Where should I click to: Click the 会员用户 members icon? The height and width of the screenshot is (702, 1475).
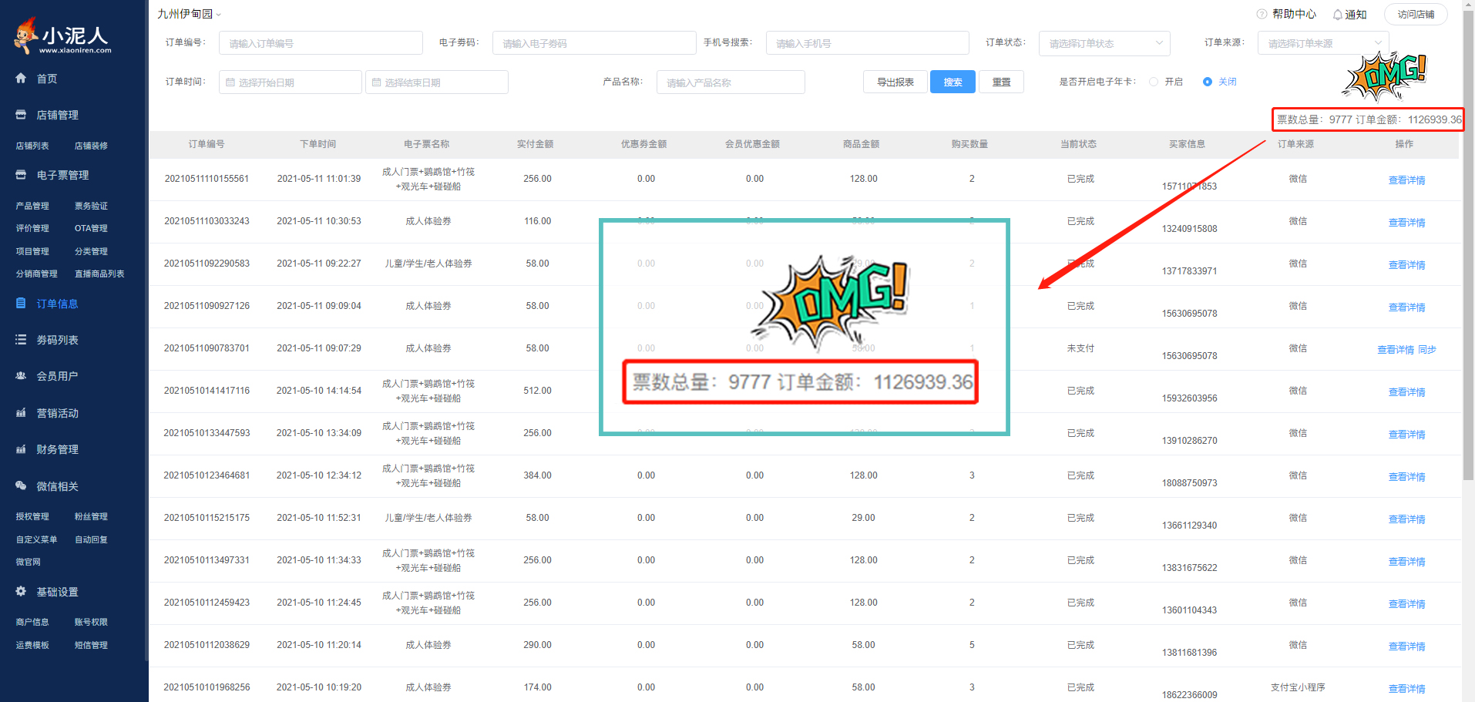[21, 376]
